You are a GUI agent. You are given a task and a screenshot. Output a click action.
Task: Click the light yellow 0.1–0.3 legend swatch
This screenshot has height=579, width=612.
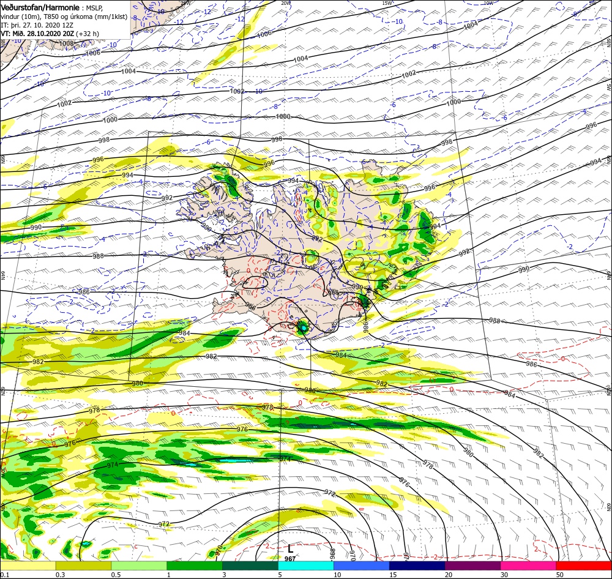(x=28, y=566)
